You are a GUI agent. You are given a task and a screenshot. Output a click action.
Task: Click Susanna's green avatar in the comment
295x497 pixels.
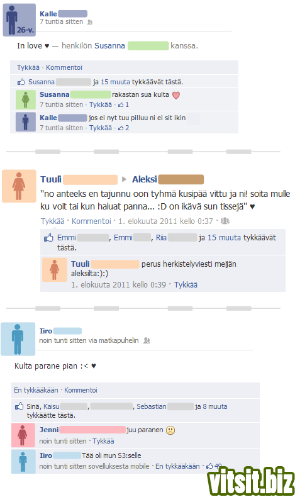[x=26, y=99]
